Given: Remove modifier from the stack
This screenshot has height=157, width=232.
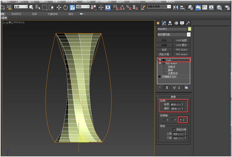Looking at the screenshot, I should point(179,88).
